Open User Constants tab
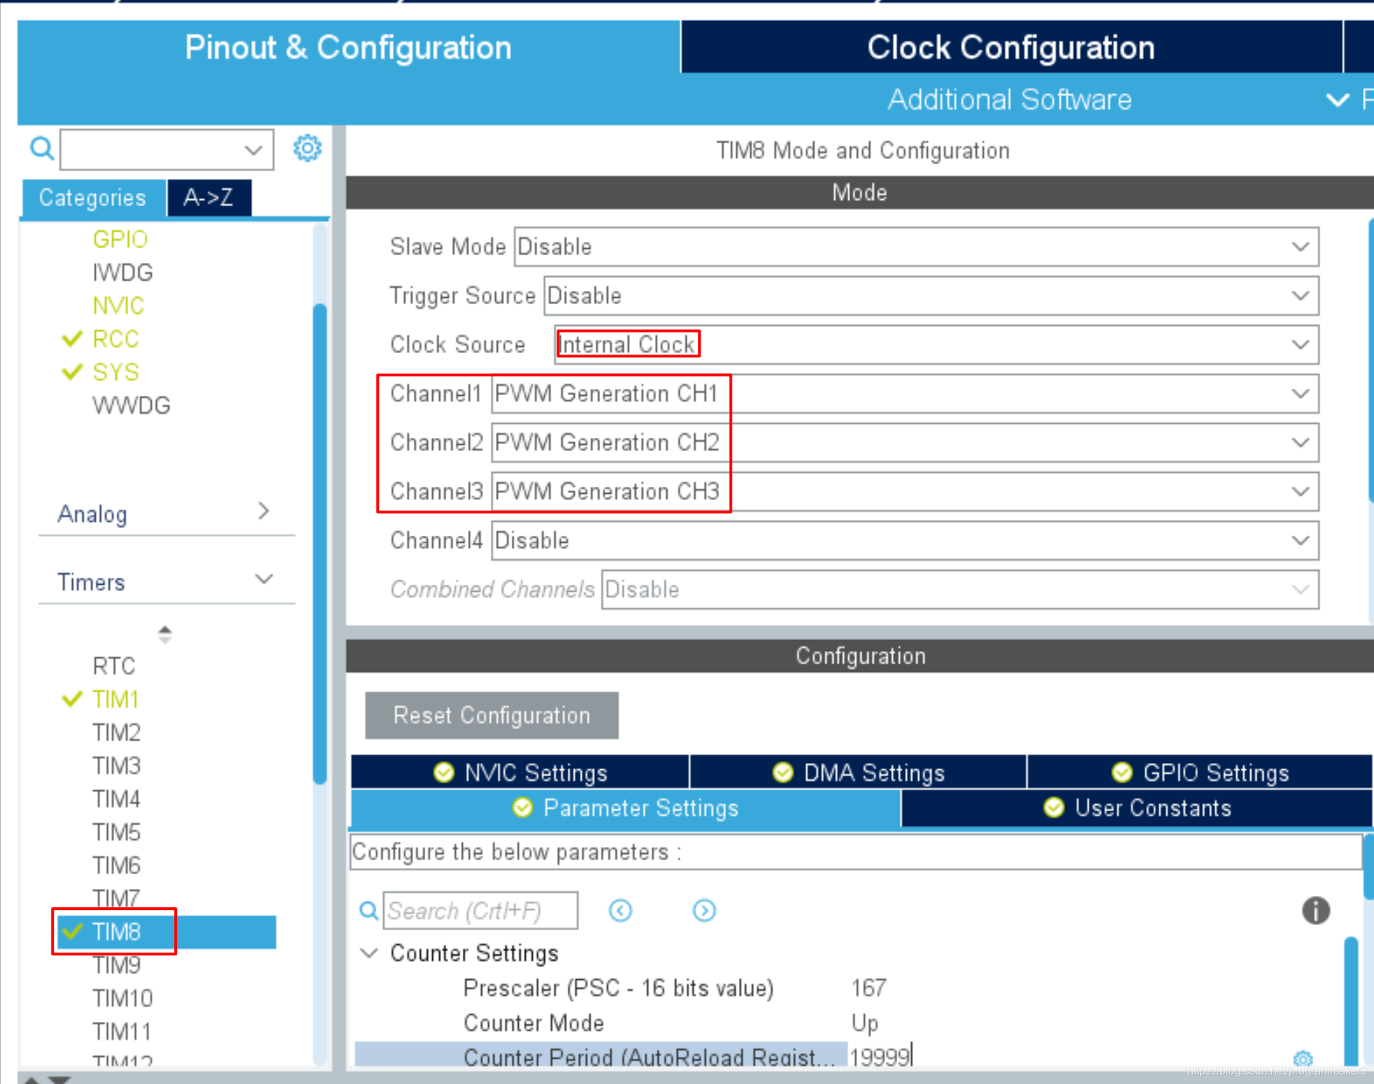 tap(1137, 808)
